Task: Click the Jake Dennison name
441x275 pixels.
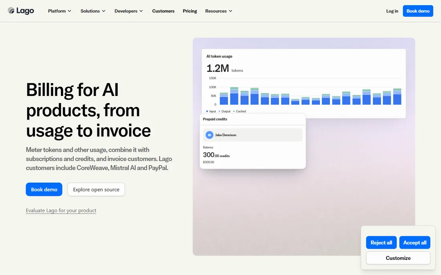Action: click(x=226, y=135)
